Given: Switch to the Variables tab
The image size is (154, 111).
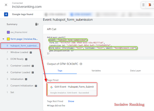Looking at the screenshot, I should coord(96,71).
